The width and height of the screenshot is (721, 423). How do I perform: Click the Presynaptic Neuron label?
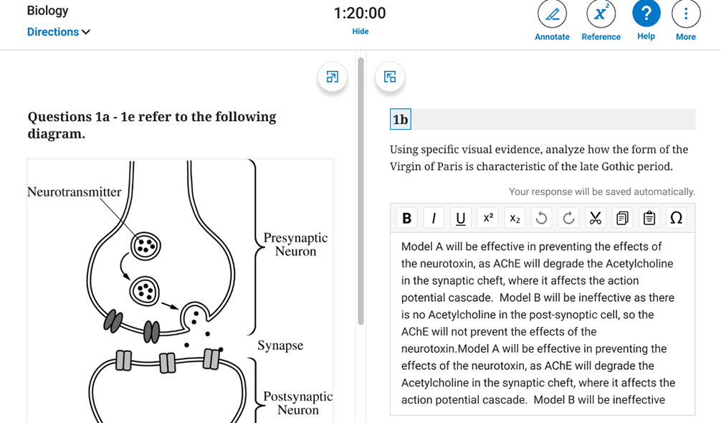coord(296,244)
